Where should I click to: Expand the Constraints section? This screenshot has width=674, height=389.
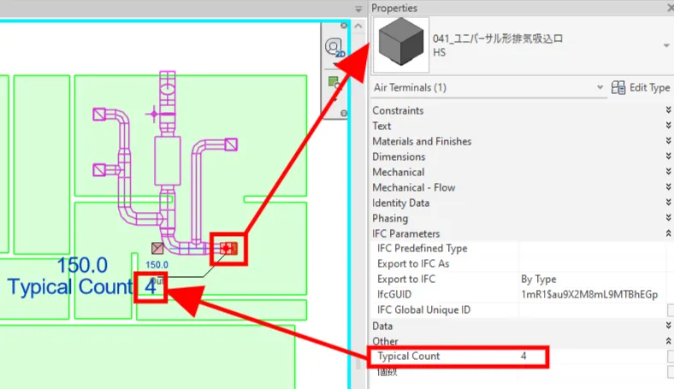(x=668, y=110)
